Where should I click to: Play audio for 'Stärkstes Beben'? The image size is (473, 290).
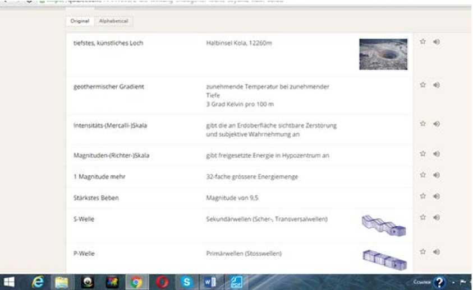pos(436,196)
